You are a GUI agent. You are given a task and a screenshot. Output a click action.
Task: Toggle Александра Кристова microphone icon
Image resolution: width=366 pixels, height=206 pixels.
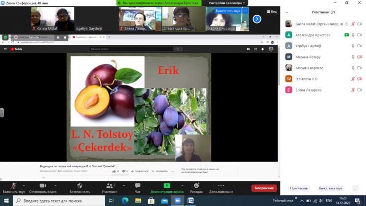coord(353,35)
